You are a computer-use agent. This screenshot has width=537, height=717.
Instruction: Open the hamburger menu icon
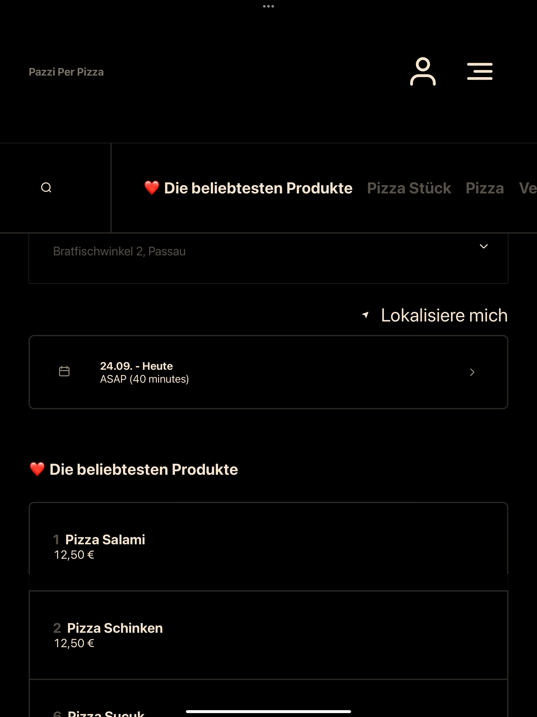coord(480,71)
